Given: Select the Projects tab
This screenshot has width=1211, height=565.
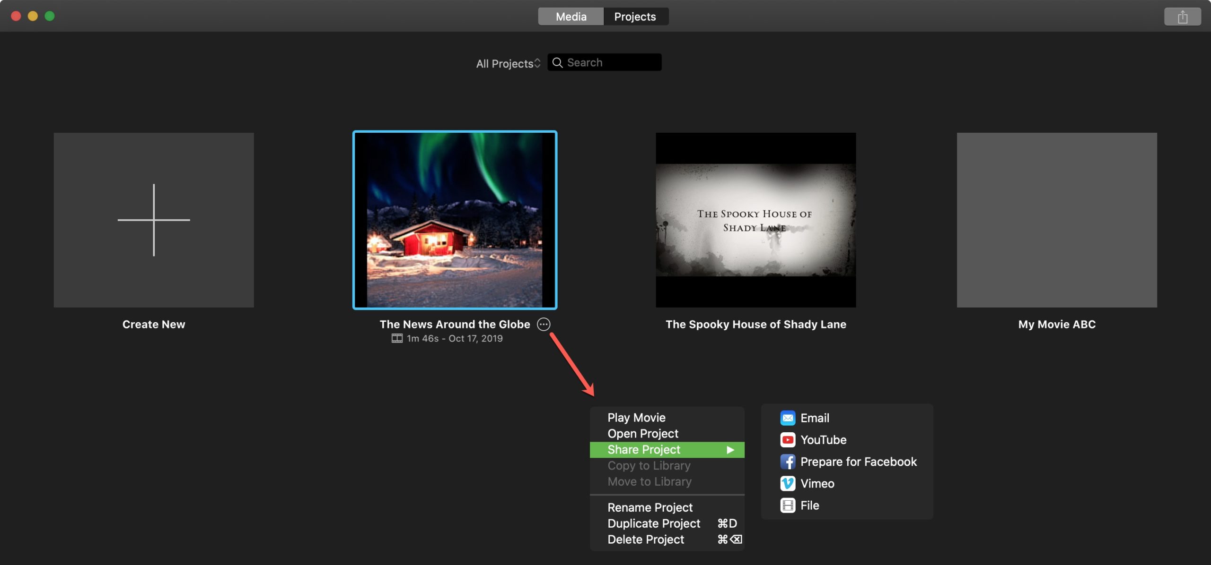Looking at the screenshot, I should (635, 16).
